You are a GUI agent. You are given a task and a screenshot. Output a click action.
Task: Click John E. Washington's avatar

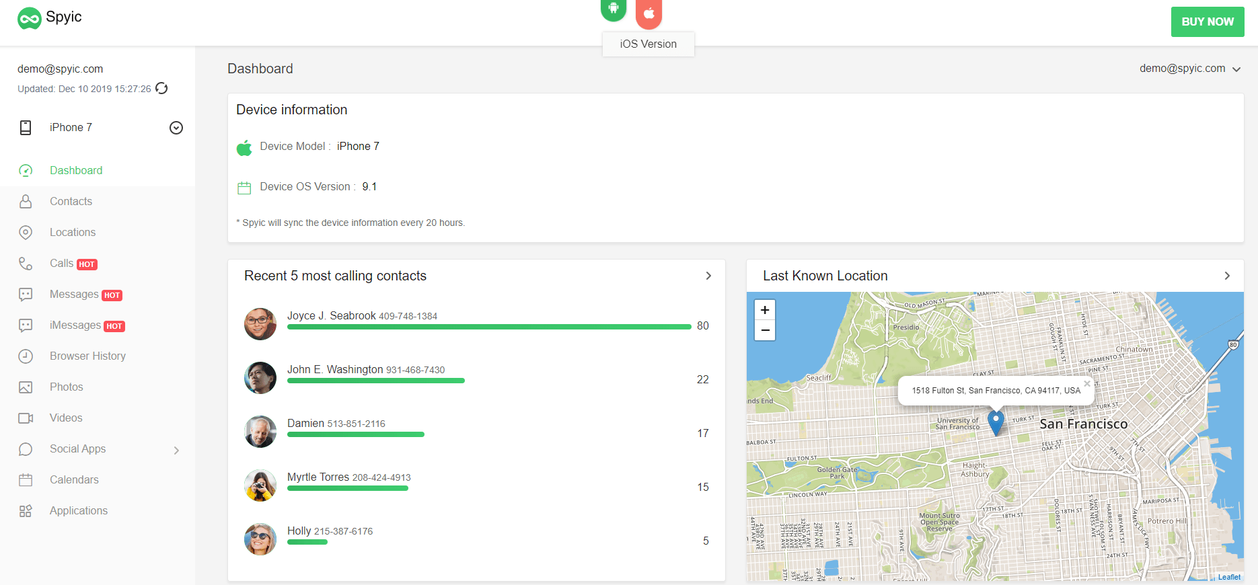click(260, 378)
